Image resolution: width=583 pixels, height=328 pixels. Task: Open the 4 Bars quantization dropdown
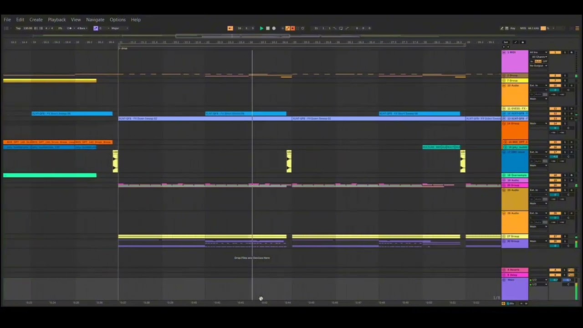click(x=82, y=28)
